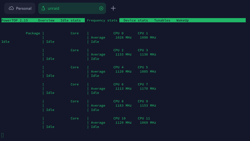Open the Tunables tab

162,20
